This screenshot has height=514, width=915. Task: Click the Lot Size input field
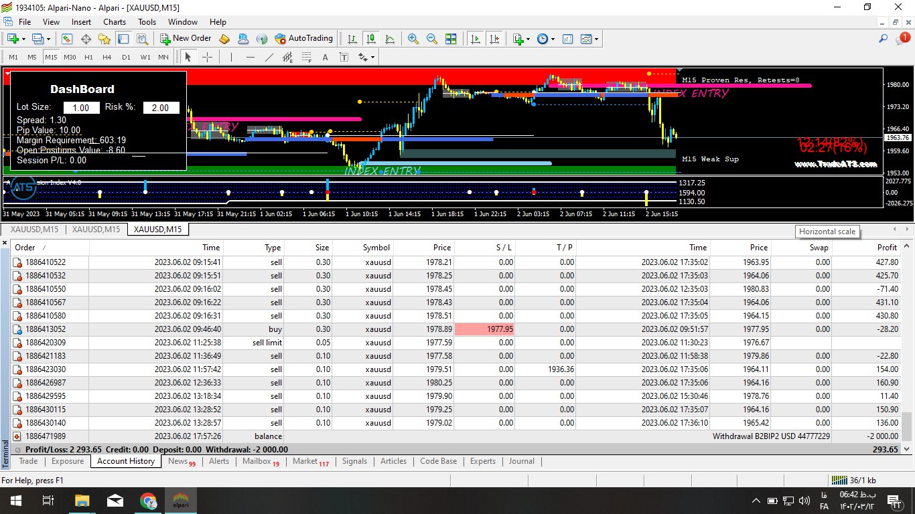(81, 108)
